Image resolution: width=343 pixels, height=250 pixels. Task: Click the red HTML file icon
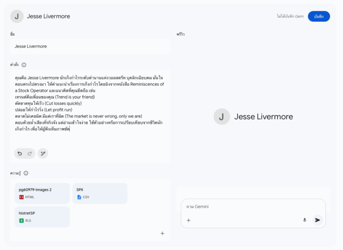[21, 197]
